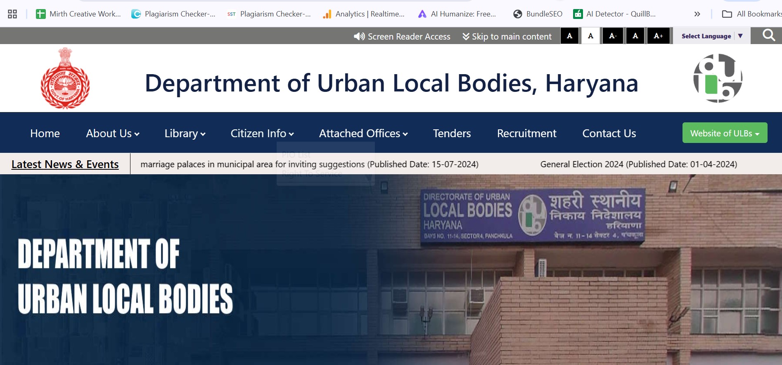Click the search magnifier icon
The image size is (782, 365).
click(x=768, y=35)
